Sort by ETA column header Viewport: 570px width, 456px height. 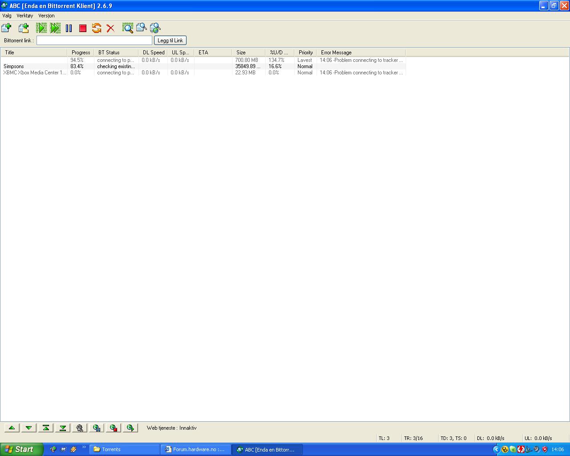[x=213, y=53]
